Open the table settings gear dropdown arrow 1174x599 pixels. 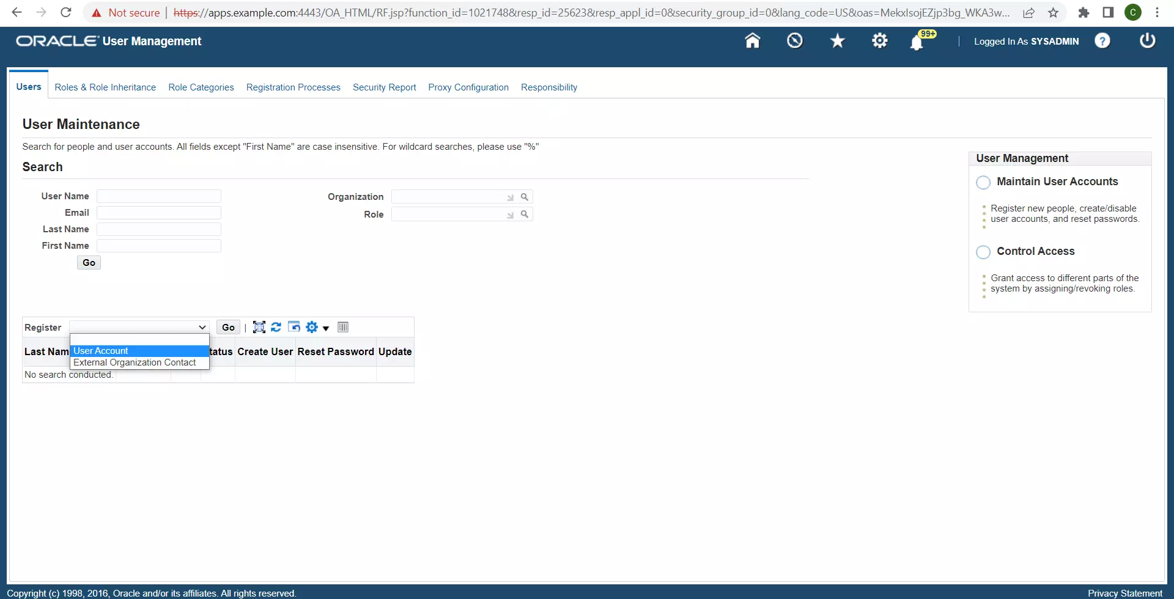pyautogui.click(x=327, y=328)
